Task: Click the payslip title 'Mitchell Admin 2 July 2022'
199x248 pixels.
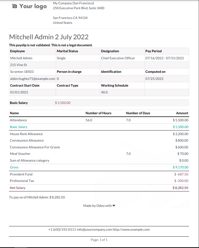Action: [x=49, y=37]
